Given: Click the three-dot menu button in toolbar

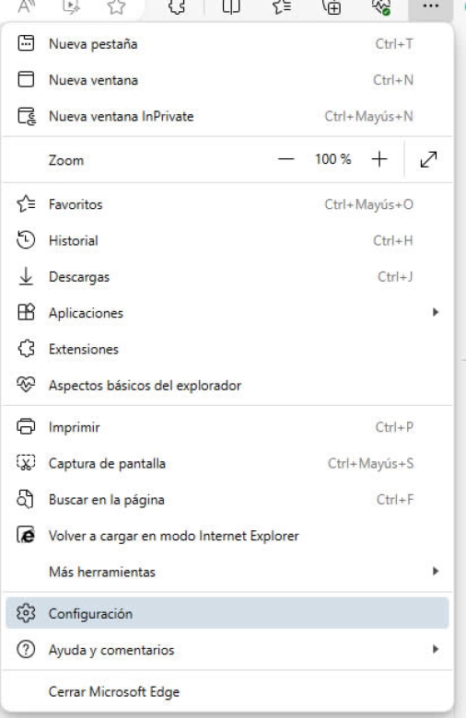Looking at the screenshot, I should click(x=430, y=6).
